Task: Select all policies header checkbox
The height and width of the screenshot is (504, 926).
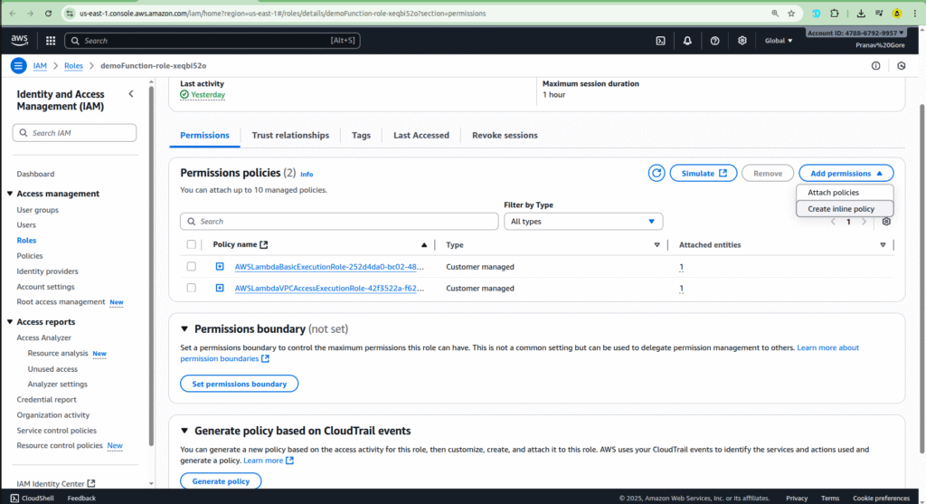Action: (192, 244)
